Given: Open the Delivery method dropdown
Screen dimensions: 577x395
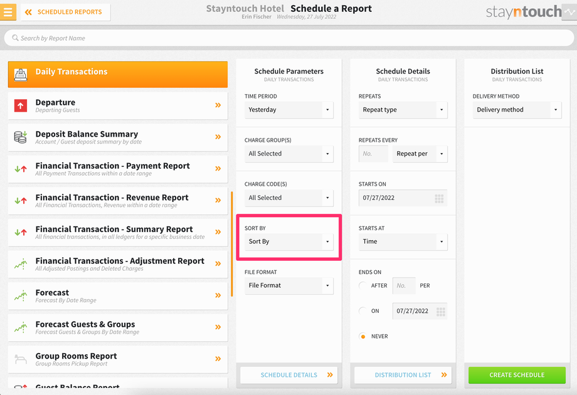Looking at the screenshot, I should point(517,110).
